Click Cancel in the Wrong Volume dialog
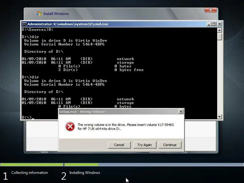 (x=119, y=145)
